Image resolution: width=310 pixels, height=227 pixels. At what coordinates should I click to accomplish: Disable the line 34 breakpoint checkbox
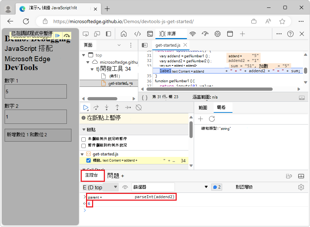tap(89, 160)
